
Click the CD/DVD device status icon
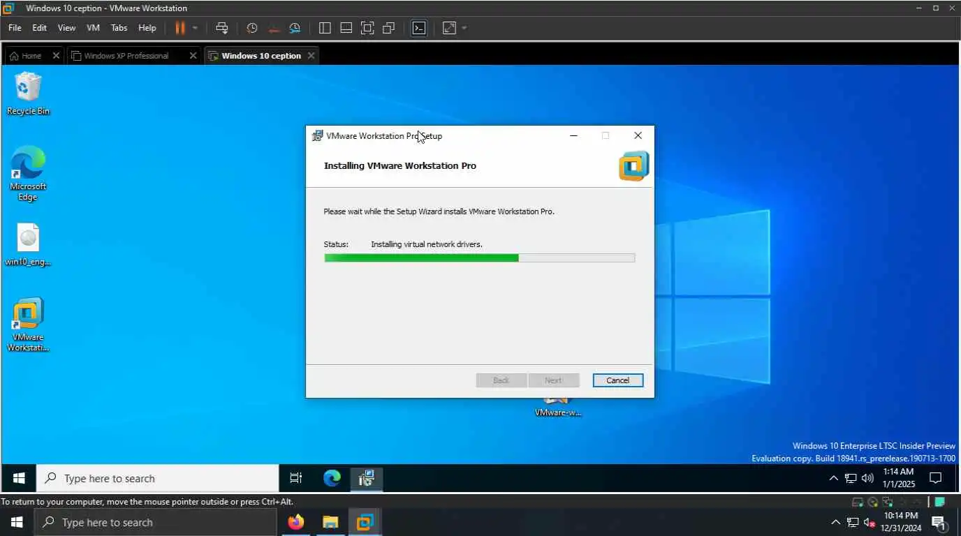[x=873, y=502]
